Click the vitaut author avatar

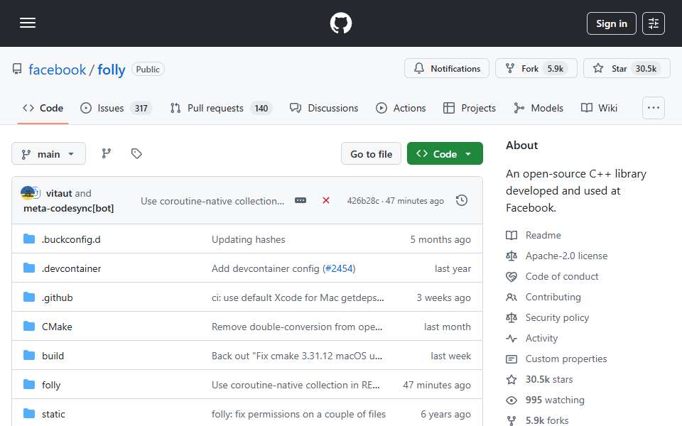pyautogui.click(x=28, y=192)
